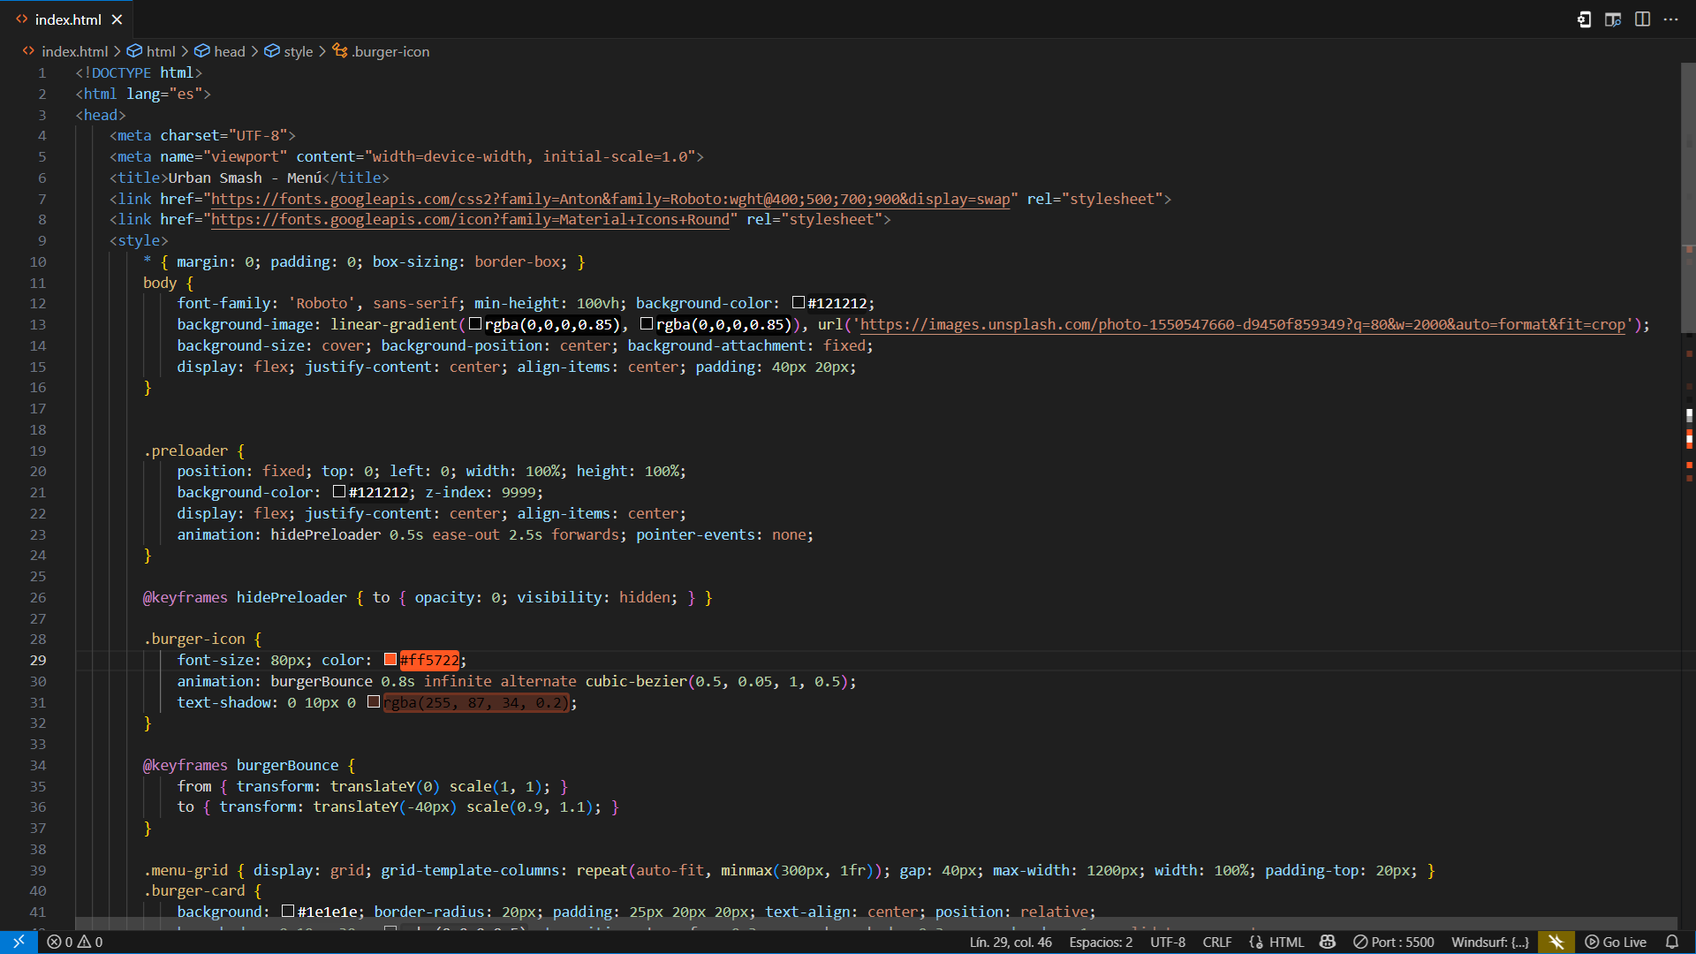
Task: Click the Split Editor Right icon
Action: (1642, 19)
